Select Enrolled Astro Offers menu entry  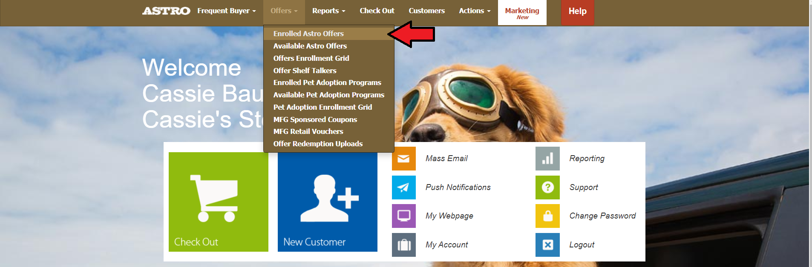pyautogui.click(x=308, y=34)
